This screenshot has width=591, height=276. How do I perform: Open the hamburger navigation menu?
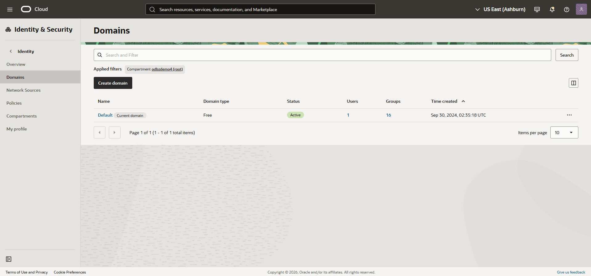[x=10, y=9]
